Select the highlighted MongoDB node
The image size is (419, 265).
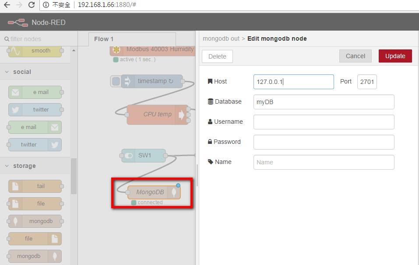point(151,192)
